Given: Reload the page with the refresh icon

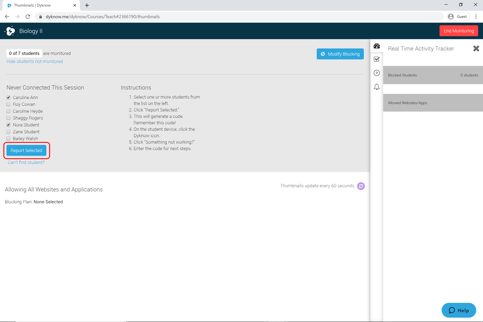Looking at the screenshot, I should [28, 17].
